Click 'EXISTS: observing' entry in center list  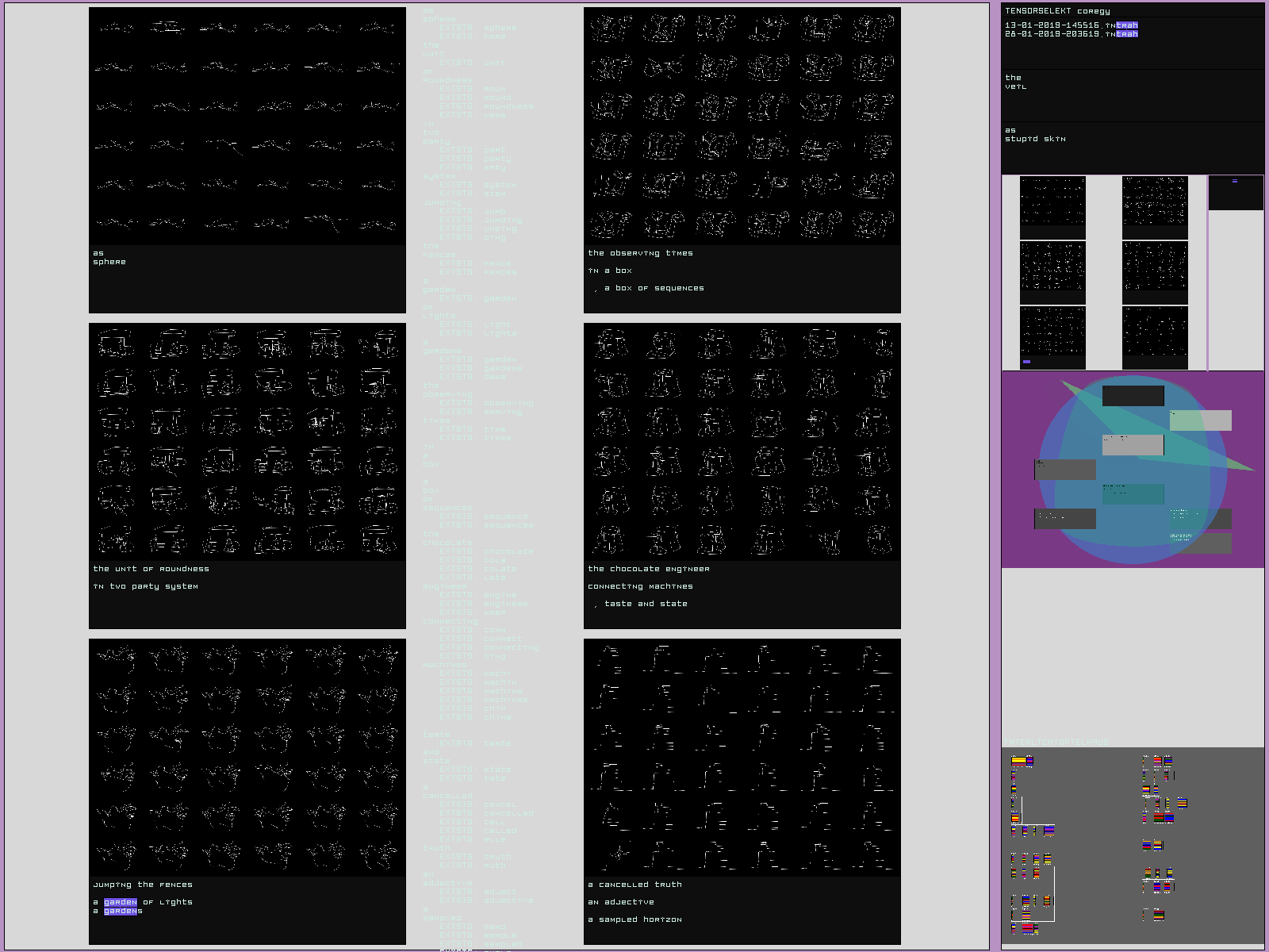coord(486,403)
